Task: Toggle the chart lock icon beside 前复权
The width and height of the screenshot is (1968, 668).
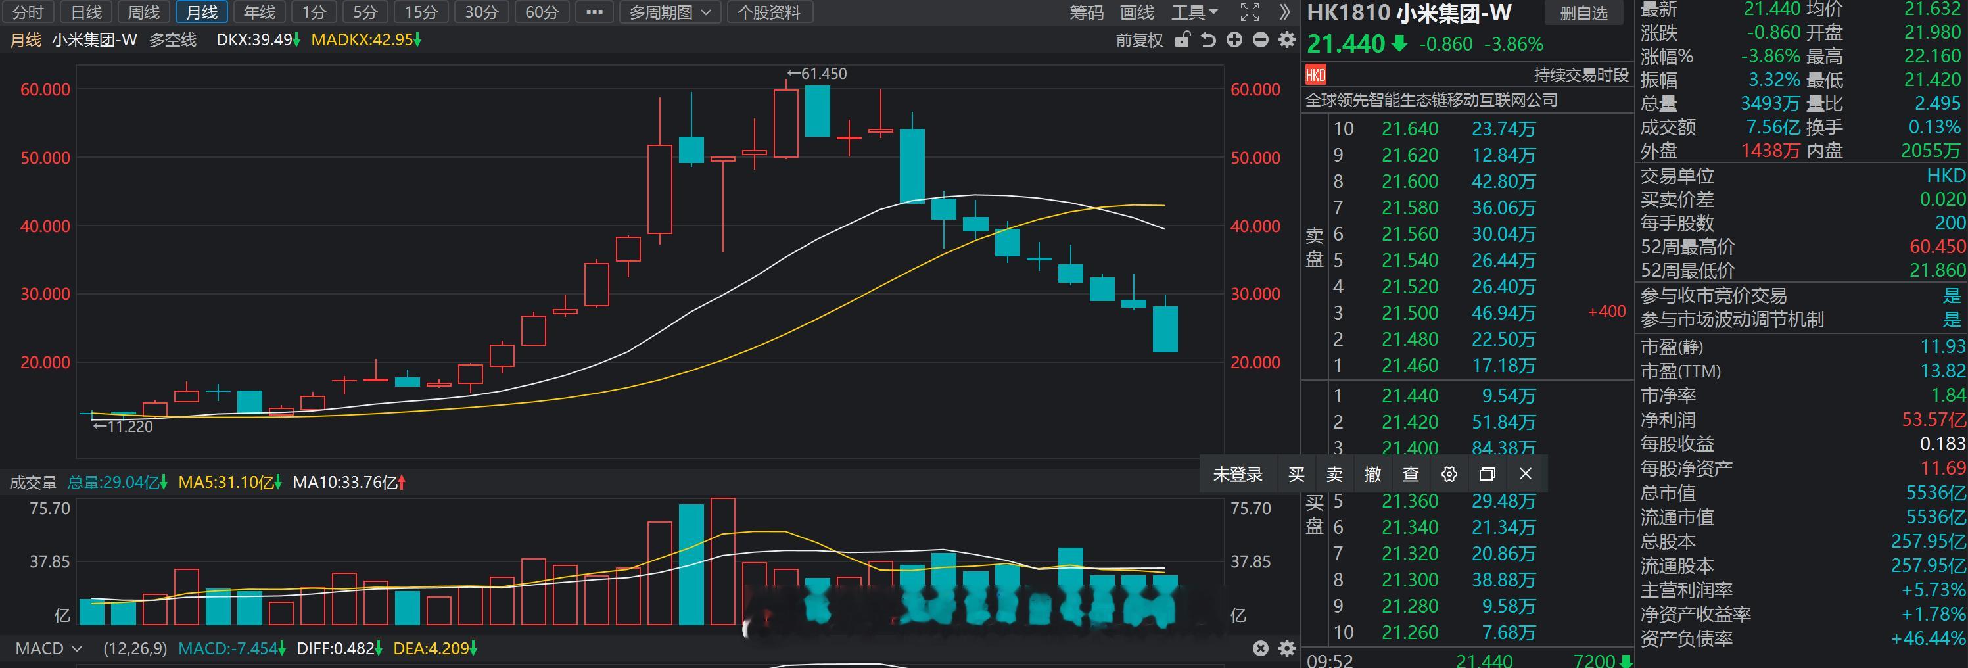Action: tap(1182, 39)
